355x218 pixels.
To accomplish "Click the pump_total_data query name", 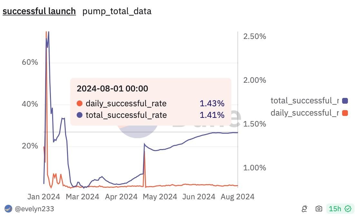I will click(117, 11).
